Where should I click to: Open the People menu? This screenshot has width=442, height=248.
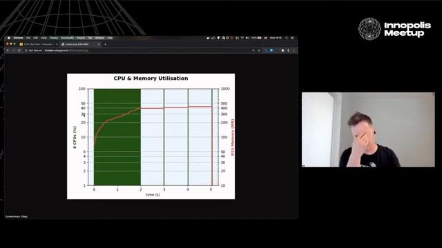click(x=81, y=38)
